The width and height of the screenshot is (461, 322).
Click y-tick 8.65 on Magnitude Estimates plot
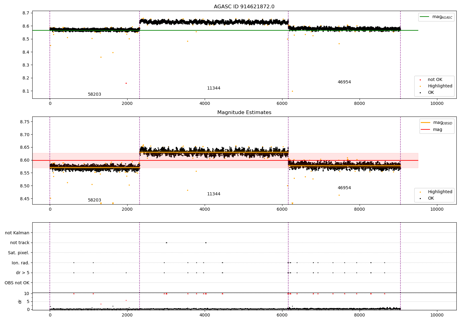(24, 148)
